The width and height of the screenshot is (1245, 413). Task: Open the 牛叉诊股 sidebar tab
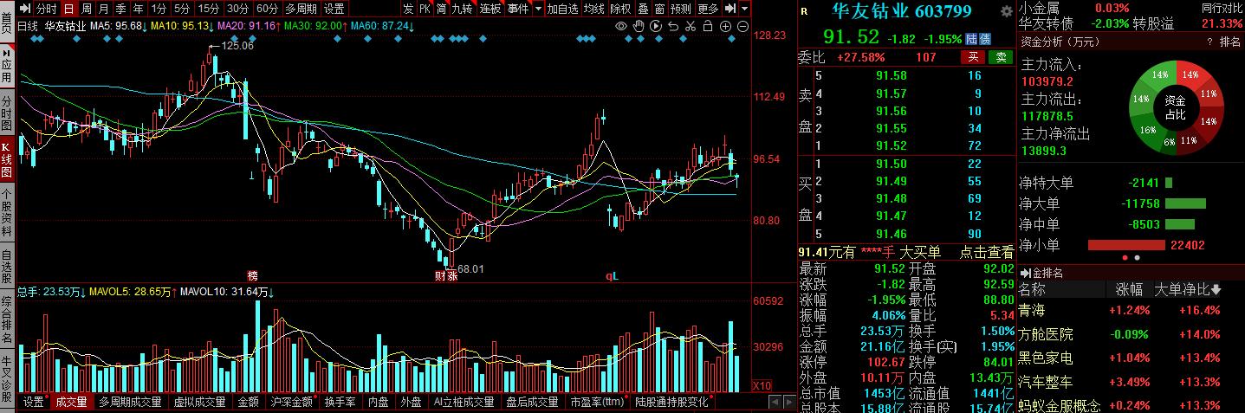pyautogui.click(x=7, y=379)
